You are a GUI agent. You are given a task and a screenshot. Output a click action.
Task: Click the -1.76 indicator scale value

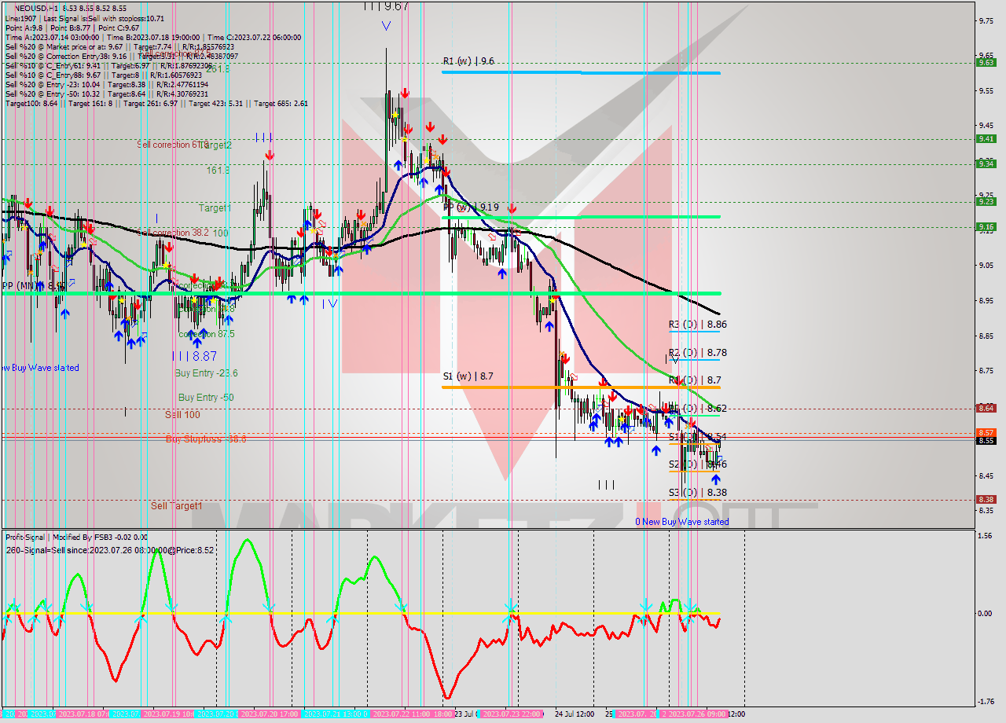click(985, 703)
